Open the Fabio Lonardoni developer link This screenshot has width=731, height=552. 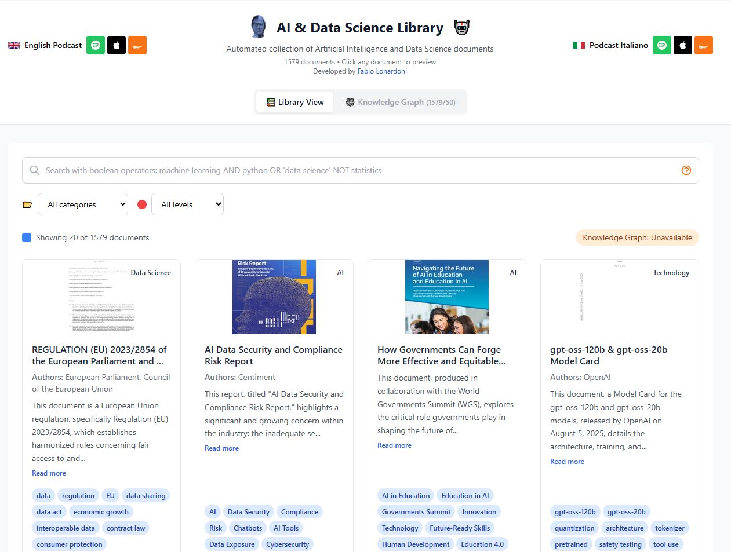pyautogui.click(x=382, y=71)
